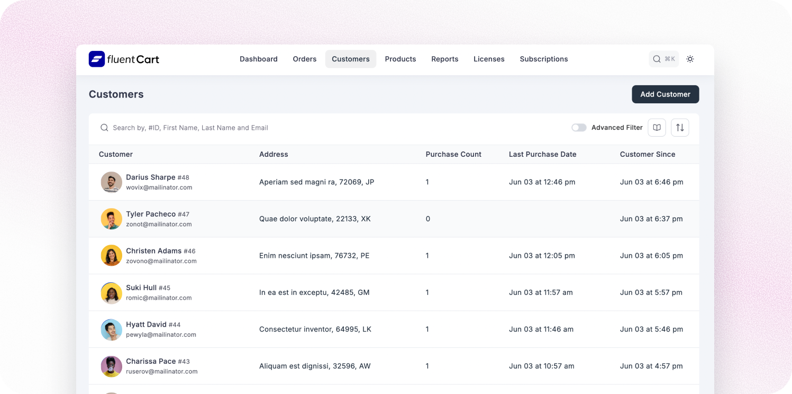Click last purchase Jun 03 at 12:46 pm
The height and width of the screenshot is (394, 792).
(542, 182)
